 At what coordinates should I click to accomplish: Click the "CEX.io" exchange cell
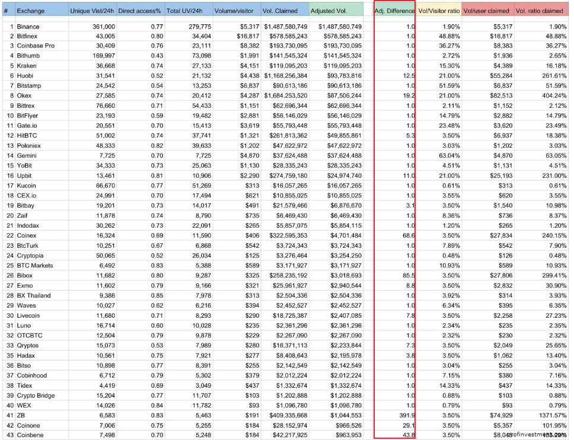point(27,196)
